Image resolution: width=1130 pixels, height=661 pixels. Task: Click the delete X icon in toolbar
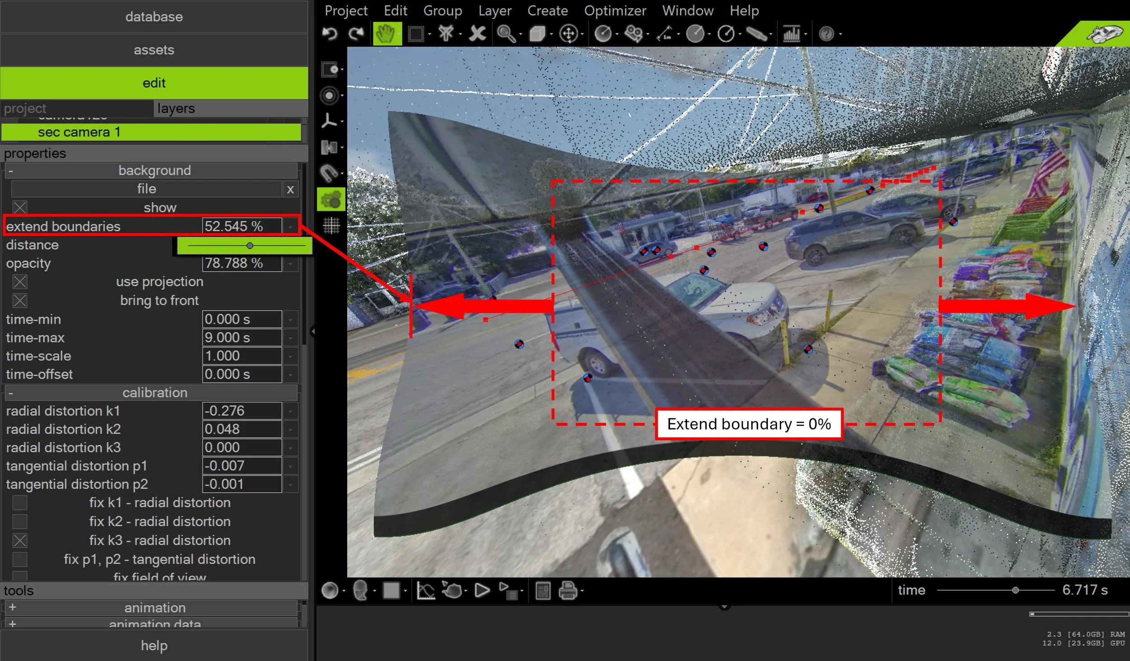[x=477, y=34]
